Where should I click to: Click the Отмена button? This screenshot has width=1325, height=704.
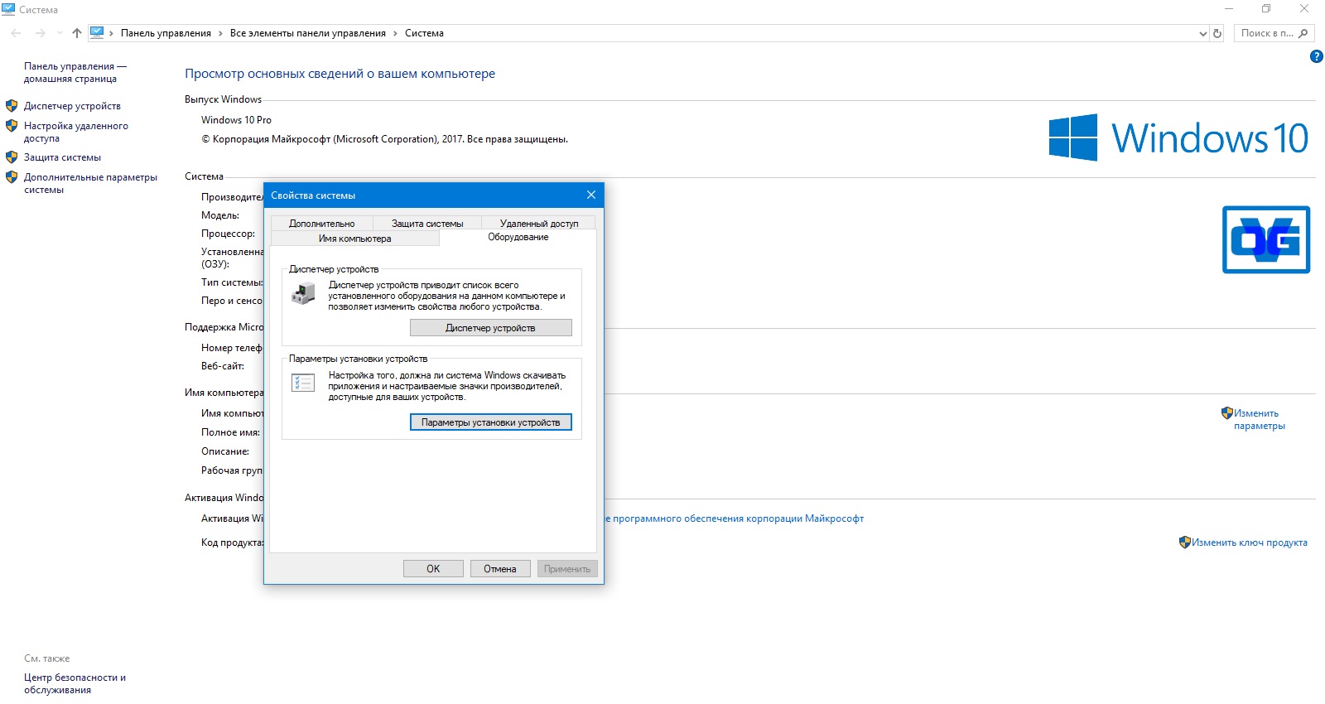(x=500, y=569)
